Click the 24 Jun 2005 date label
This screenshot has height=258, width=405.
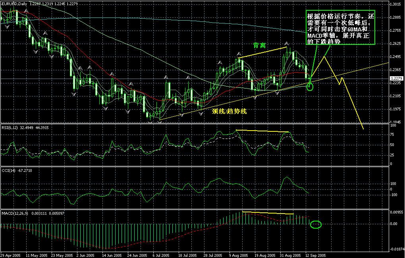pos(138,255)
